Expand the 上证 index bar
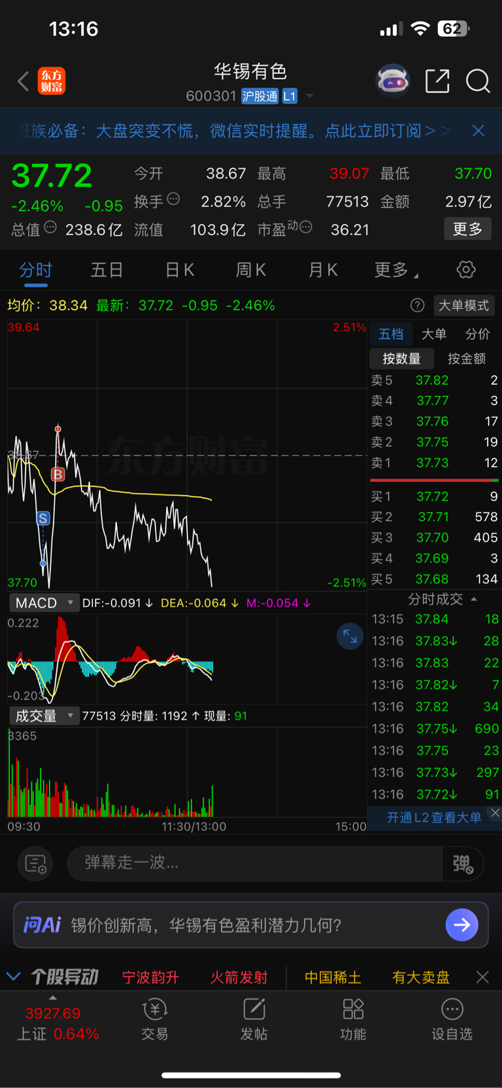 coord(53,998)
